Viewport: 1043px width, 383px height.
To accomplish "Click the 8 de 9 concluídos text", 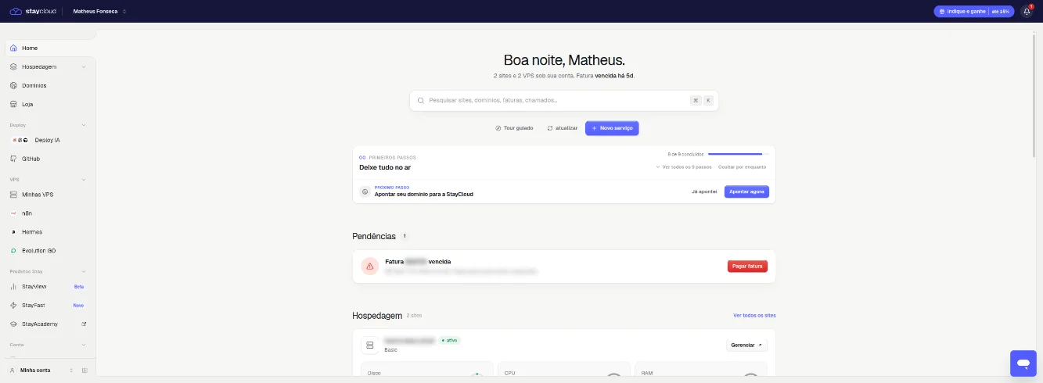I will [685, 155].
